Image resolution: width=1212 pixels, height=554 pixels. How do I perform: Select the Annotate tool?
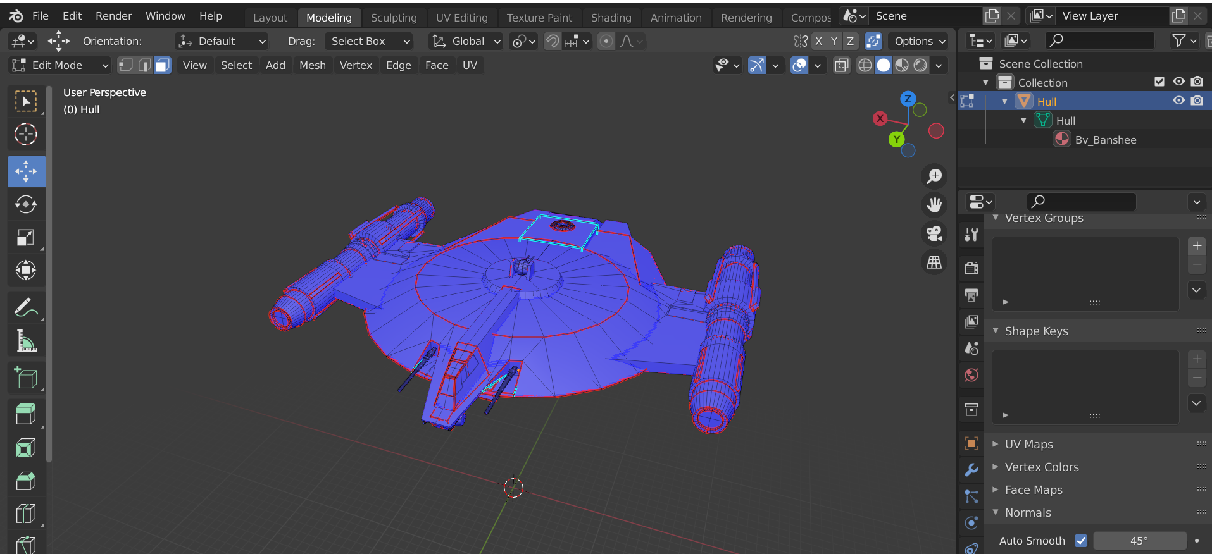[x=26, y=307]
